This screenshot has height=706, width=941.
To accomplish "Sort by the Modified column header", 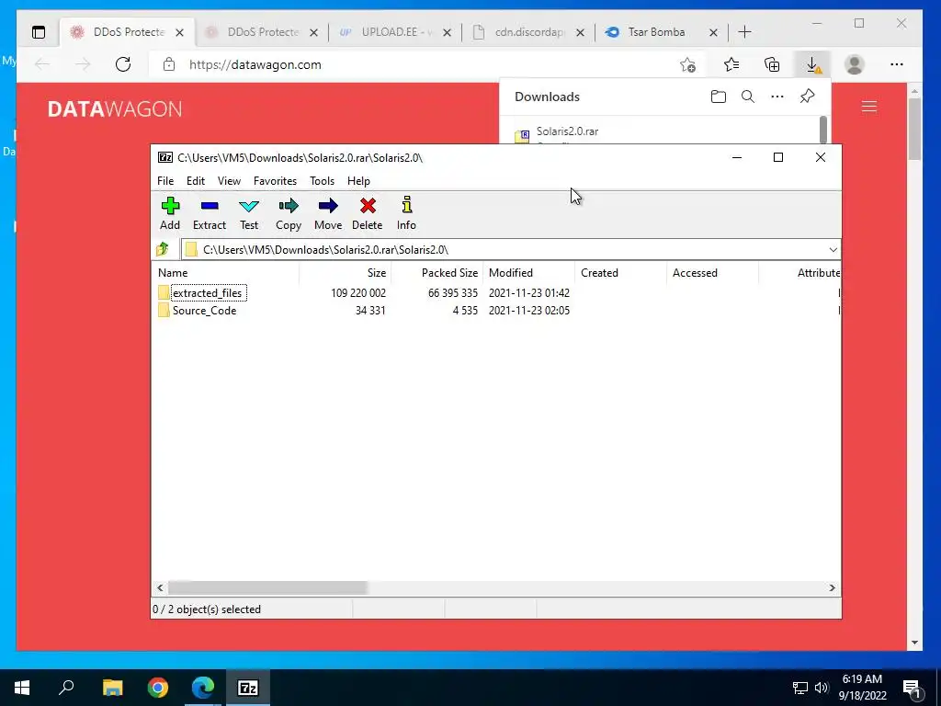I will coord(528,272).
